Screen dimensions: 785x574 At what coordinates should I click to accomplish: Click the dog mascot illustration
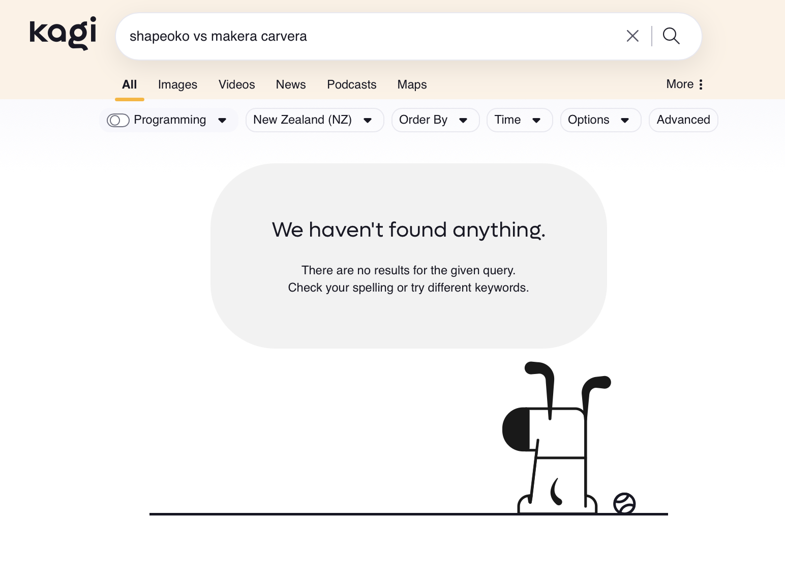[557, 438]
